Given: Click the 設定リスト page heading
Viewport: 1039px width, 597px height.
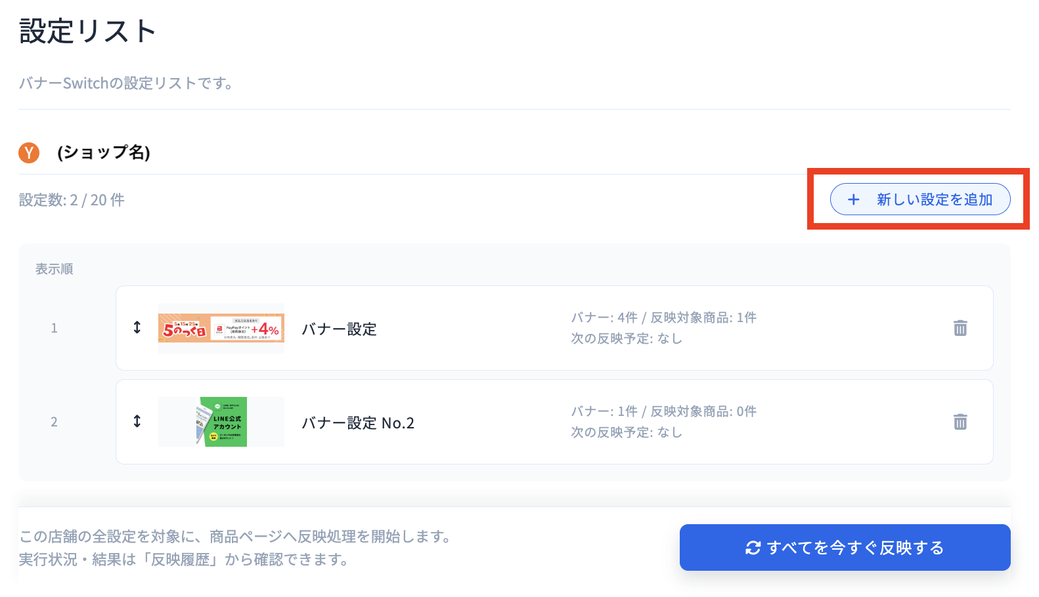Looking at the screenshot, I should (87, 31).
